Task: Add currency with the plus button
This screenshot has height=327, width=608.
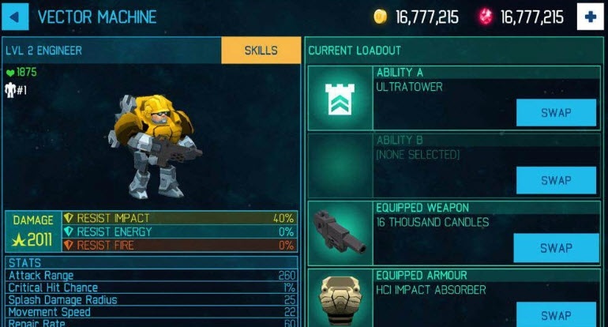Action: click(x=590, y=17)
